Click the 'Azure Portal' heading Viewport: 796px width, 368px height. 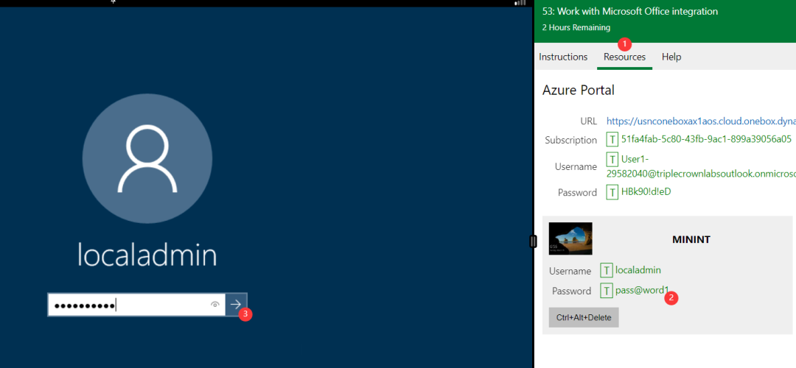[579, 91]
